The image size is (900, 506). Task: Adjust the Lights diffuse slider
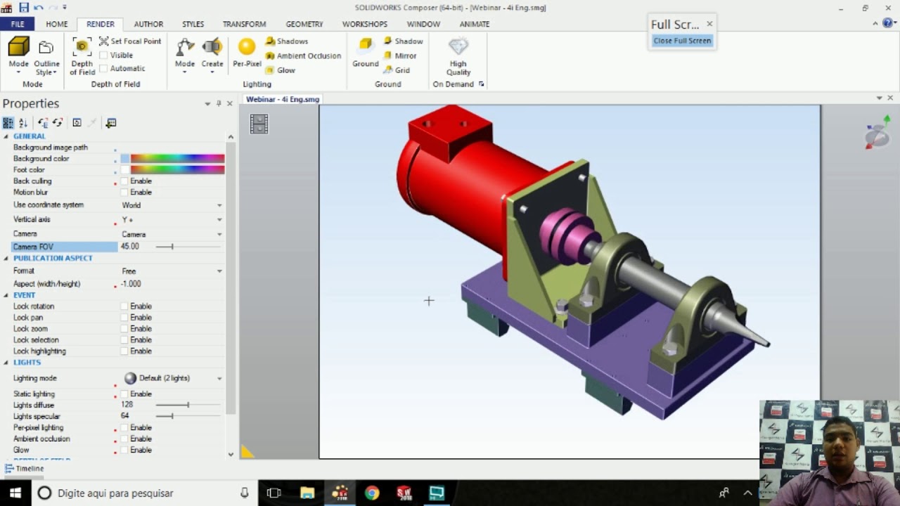point(188,405)
